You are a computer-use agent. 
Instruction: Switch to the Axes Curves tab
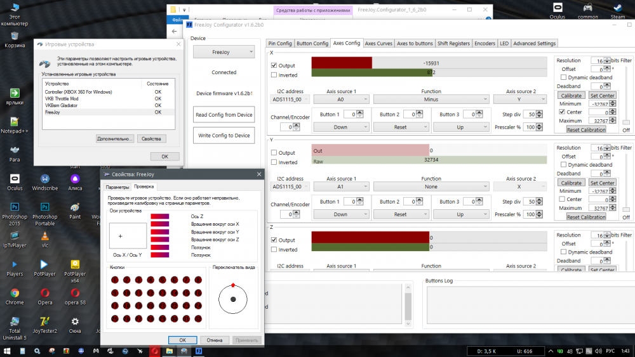tap(378, 43)
